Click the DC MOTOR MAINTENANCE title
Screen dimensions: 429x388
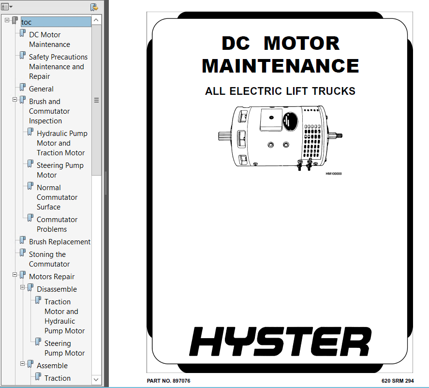(x=280, y=55)
